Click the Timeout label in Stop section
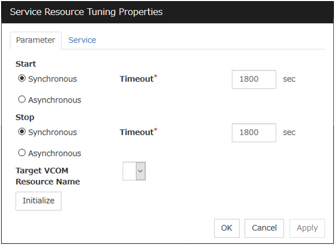335x245 pixels. 137,132
